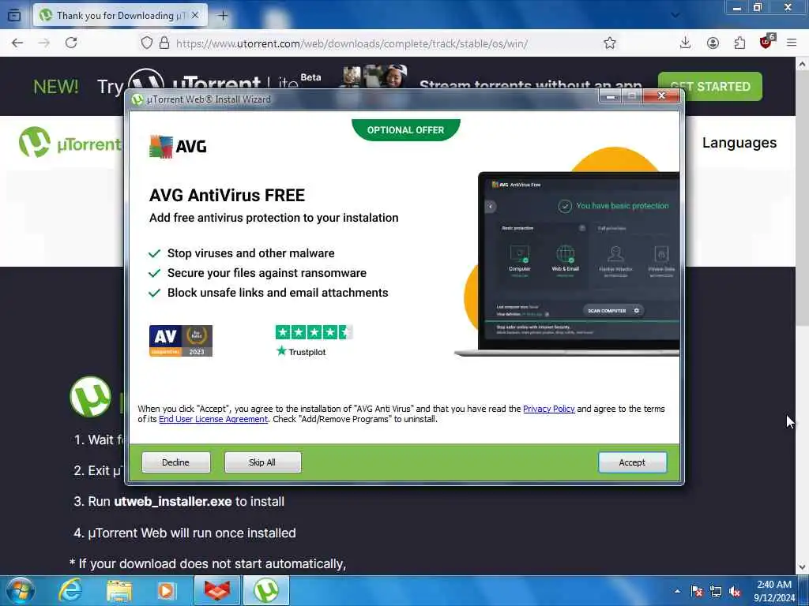Reload the page with the refresh icon
The image size is (809, 606).
pyautogui.click(x=71, y=43)
